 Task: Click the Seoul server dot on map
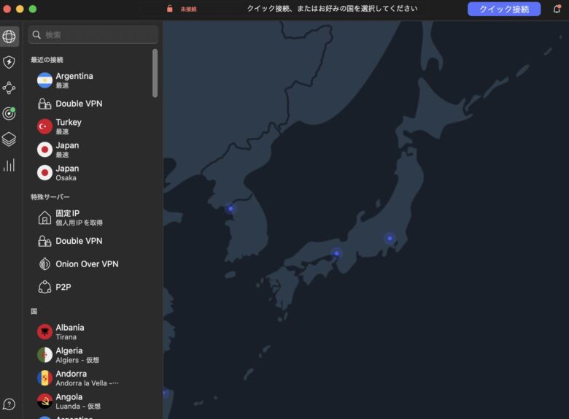pos(231,209)
